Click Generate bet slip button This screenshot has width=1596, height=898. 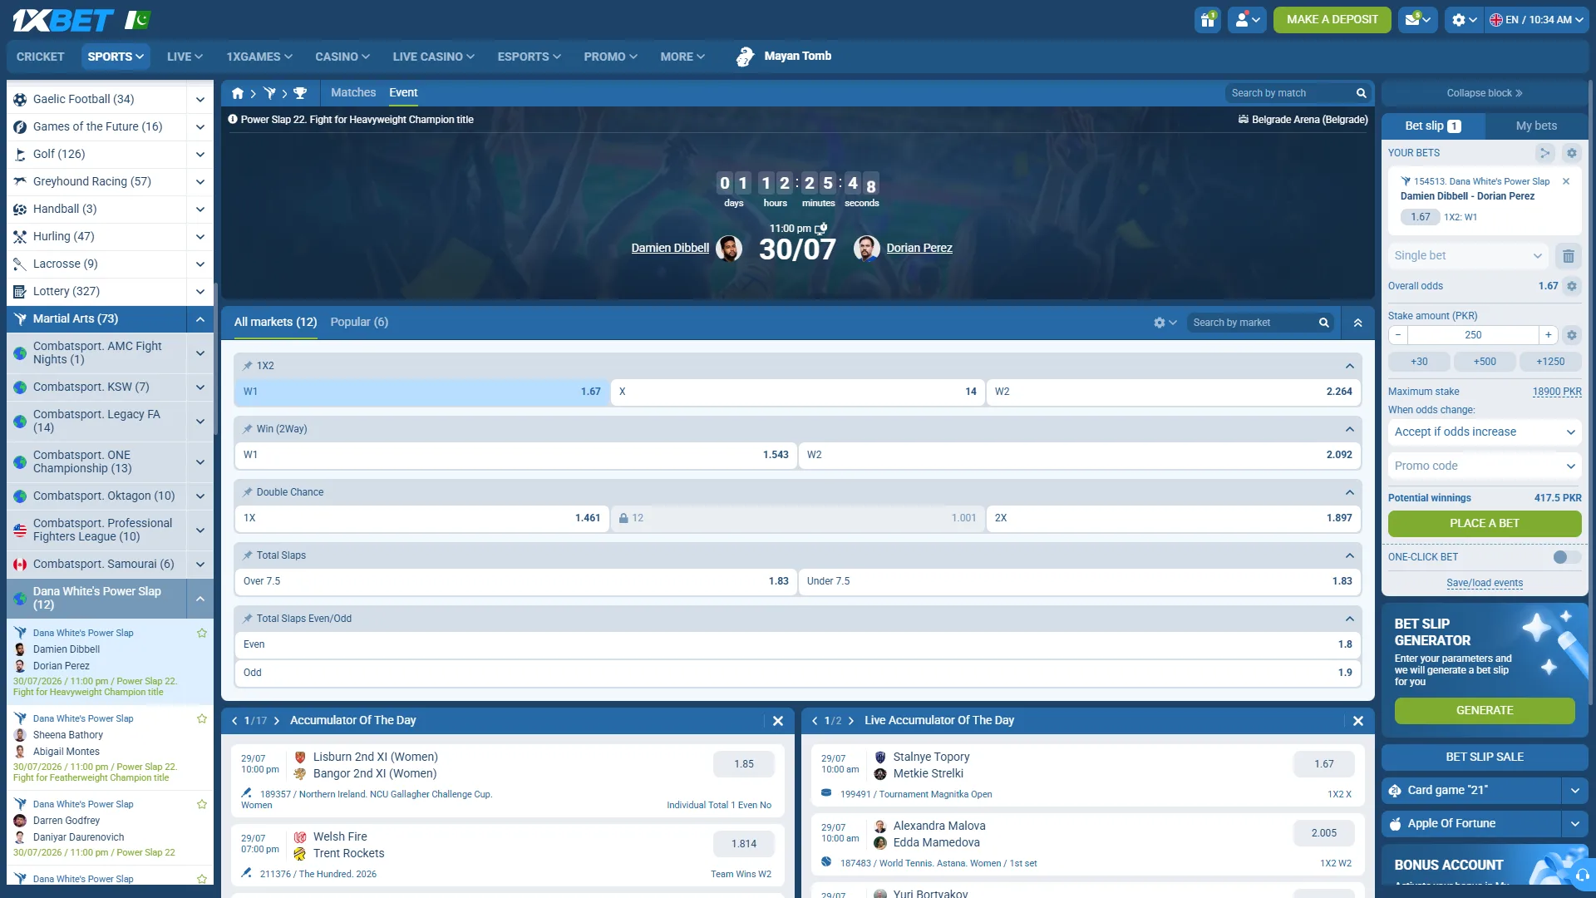[1484, 711]
